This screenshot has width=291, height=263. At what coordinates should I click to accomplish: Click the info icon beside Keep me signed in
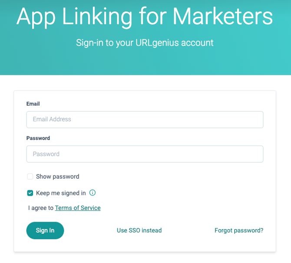[92, 193]
